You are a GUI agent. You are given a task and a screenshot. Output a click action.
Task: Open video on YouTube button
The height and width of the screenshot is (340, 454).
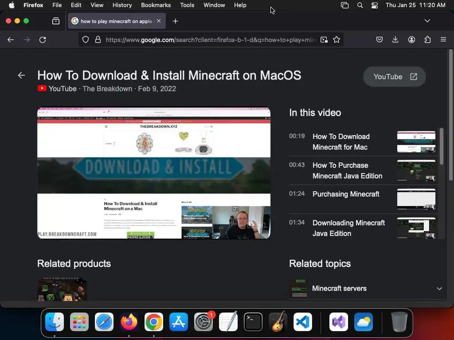point(394,77)
